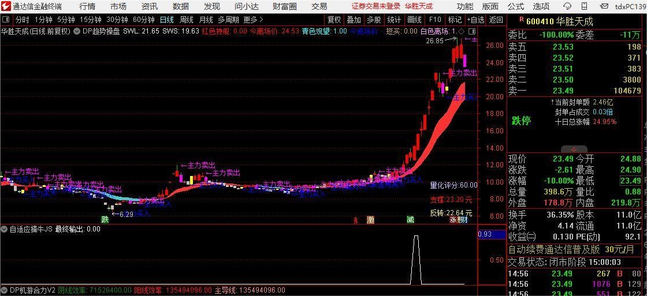Click the red R badge beside 600410
This screenshot has width=647, height=296.
pos(522,20)
